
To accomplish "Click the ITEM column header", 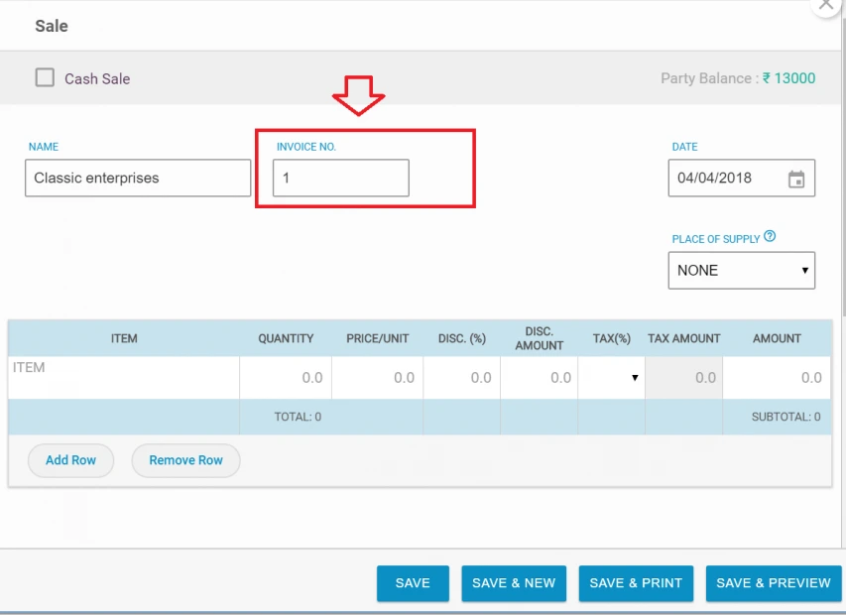I will click(124, 339).
